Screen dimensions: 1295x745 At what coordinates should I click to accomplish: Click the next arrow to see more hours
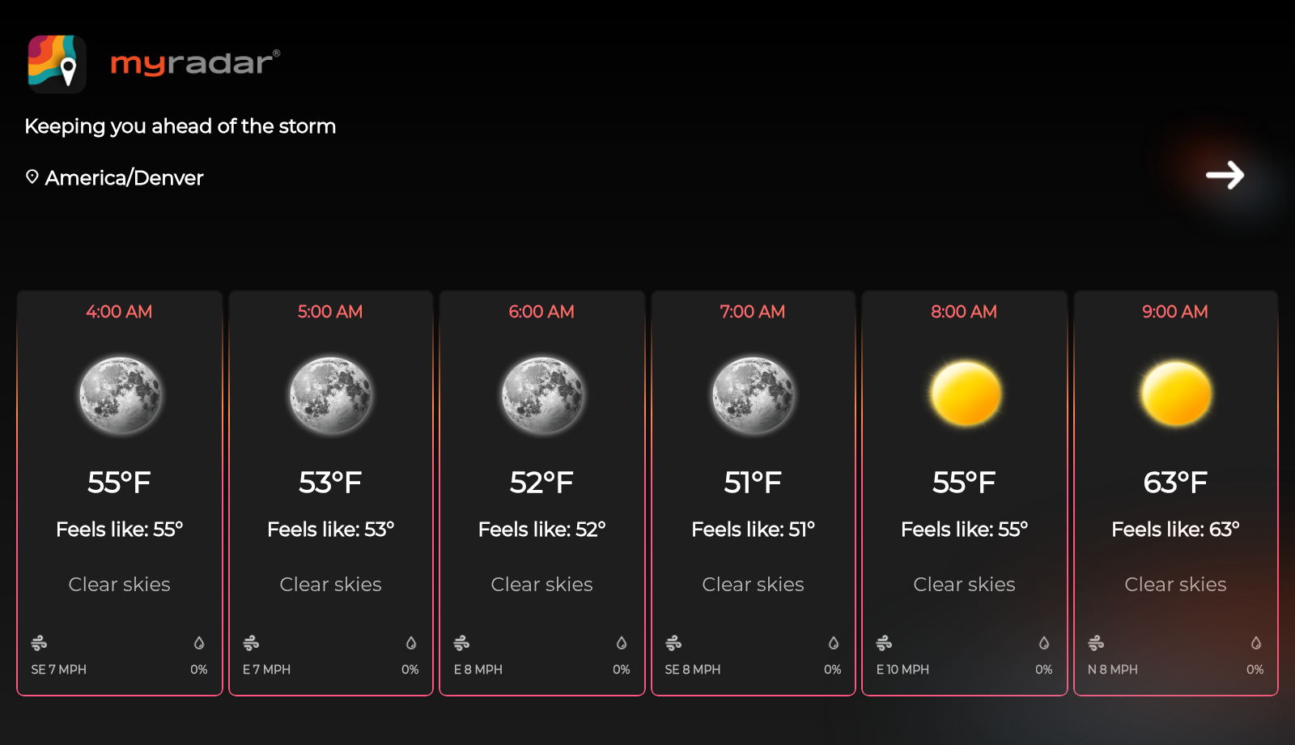click(1225, 175)
